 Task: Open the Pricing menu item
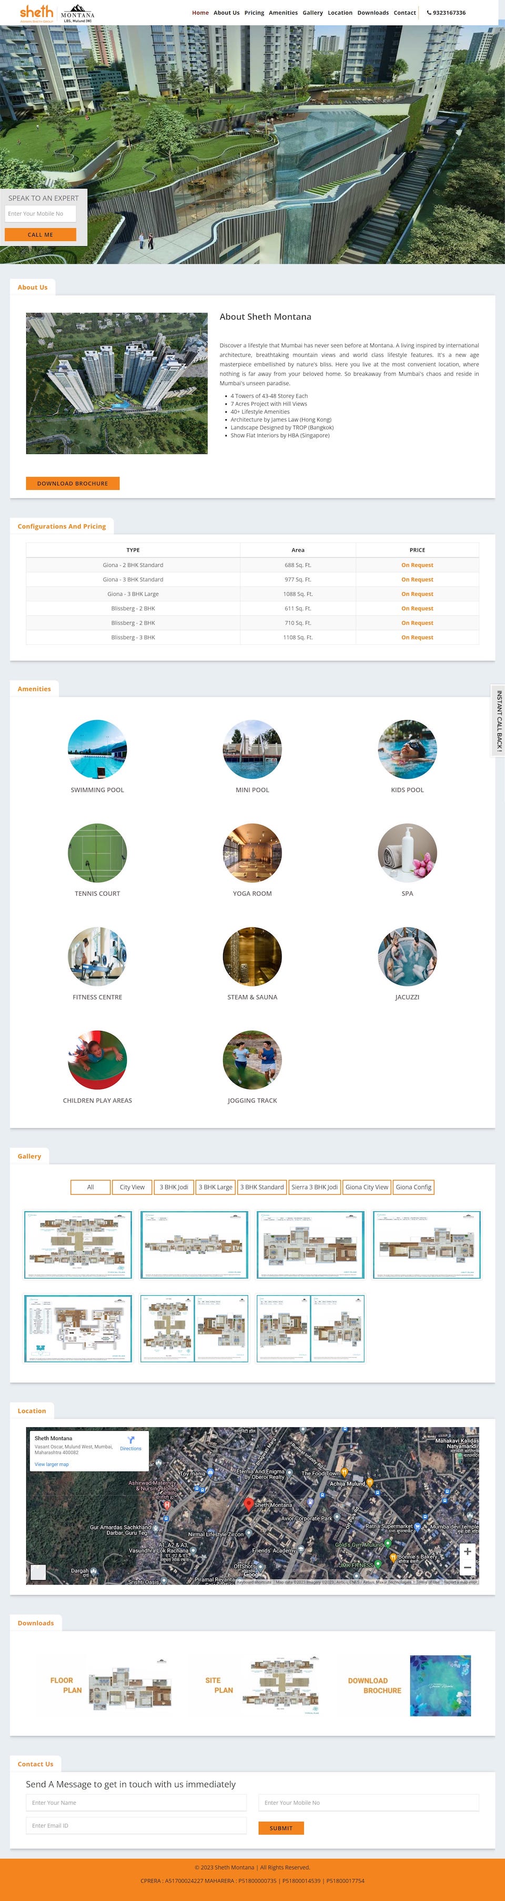coord(254,13)
